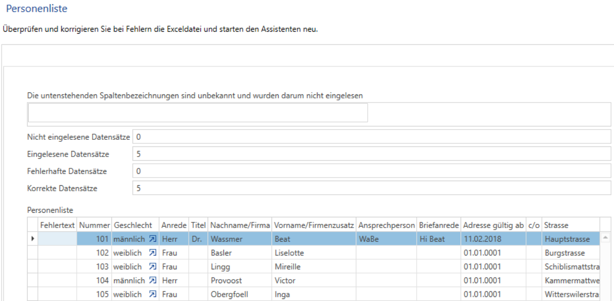Click the Basler name cell
Screen dimensions: 614x301
point(240,253)
